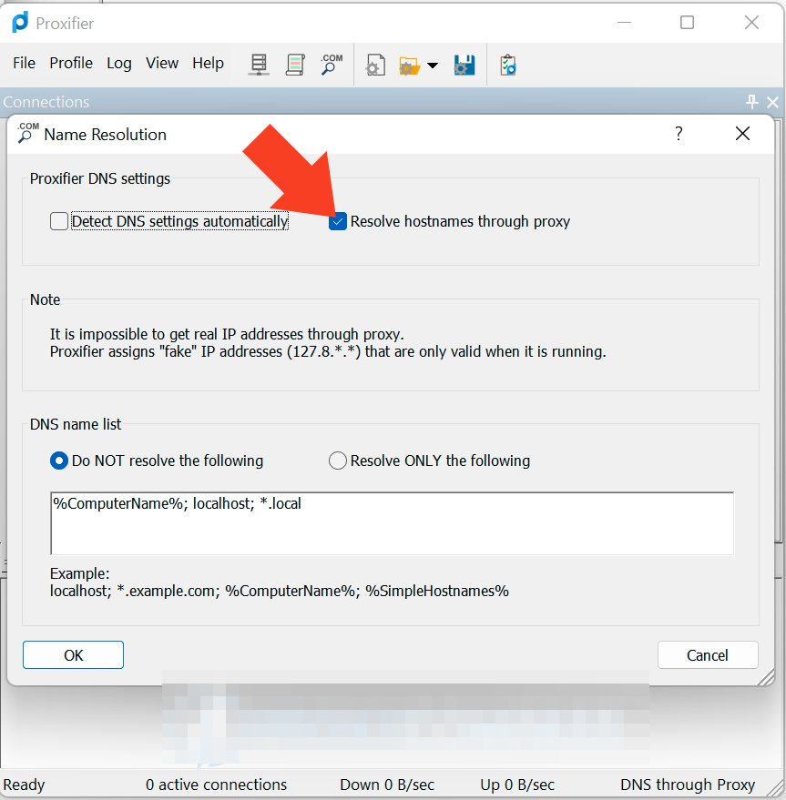The image size is (786, 800).
Task: Click DNS through Proxy status text
Action: [x=687, y=785]
